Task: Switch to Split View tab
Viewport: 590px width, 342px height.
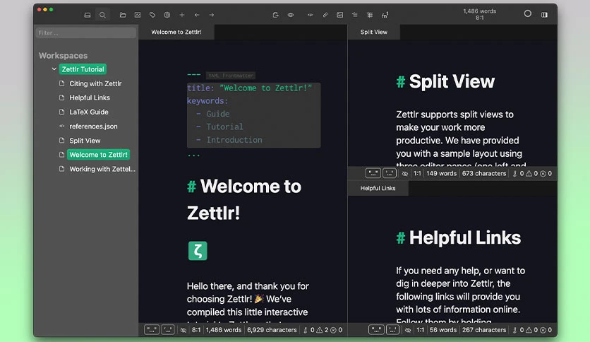Action: [x=373, y=32]
